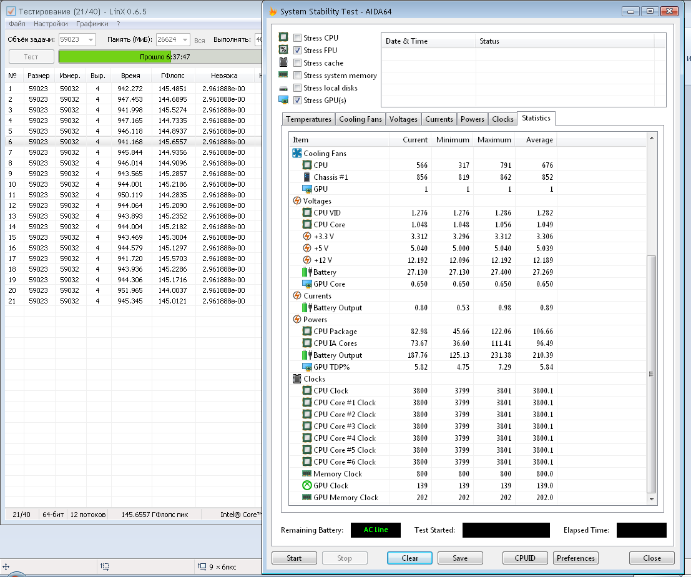Click the GPU Memory Clock icon

(x=307, y=497)
